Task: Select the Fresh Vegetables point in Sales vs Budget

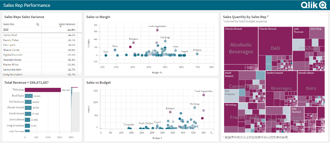Action: [x=203, y=95]
